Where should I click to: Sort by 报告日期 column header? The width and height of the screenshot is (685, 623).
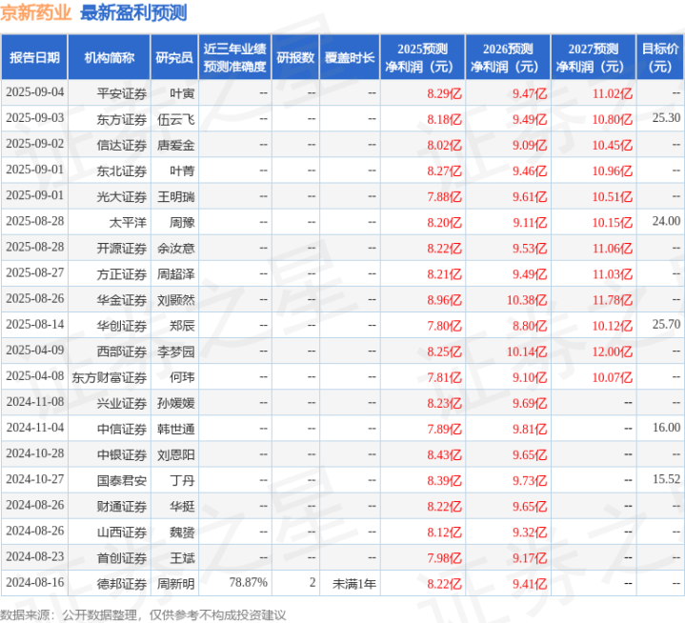point(34,57)
